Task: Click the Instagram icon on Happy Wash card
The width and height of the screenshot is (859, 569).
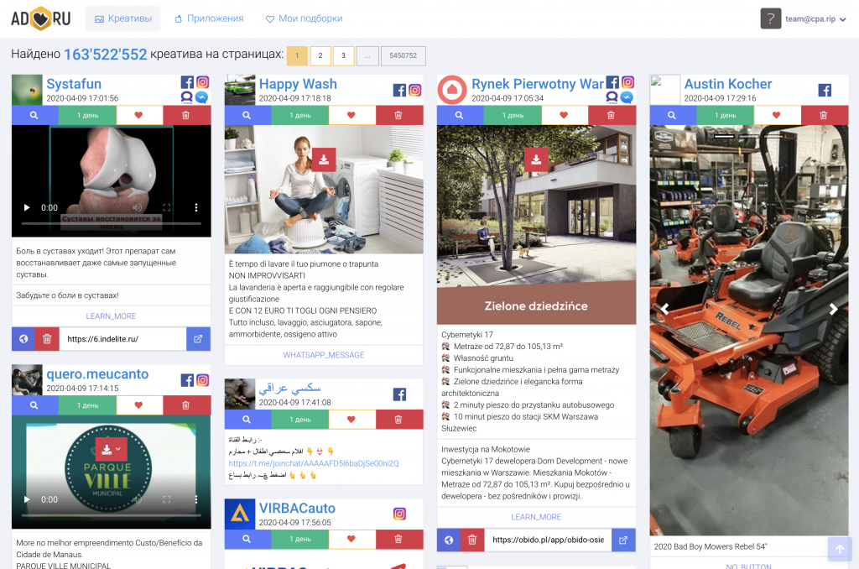Action: click(415, 91)
